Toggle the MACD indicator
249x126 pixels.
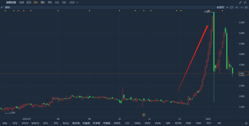tap(35, 123)
